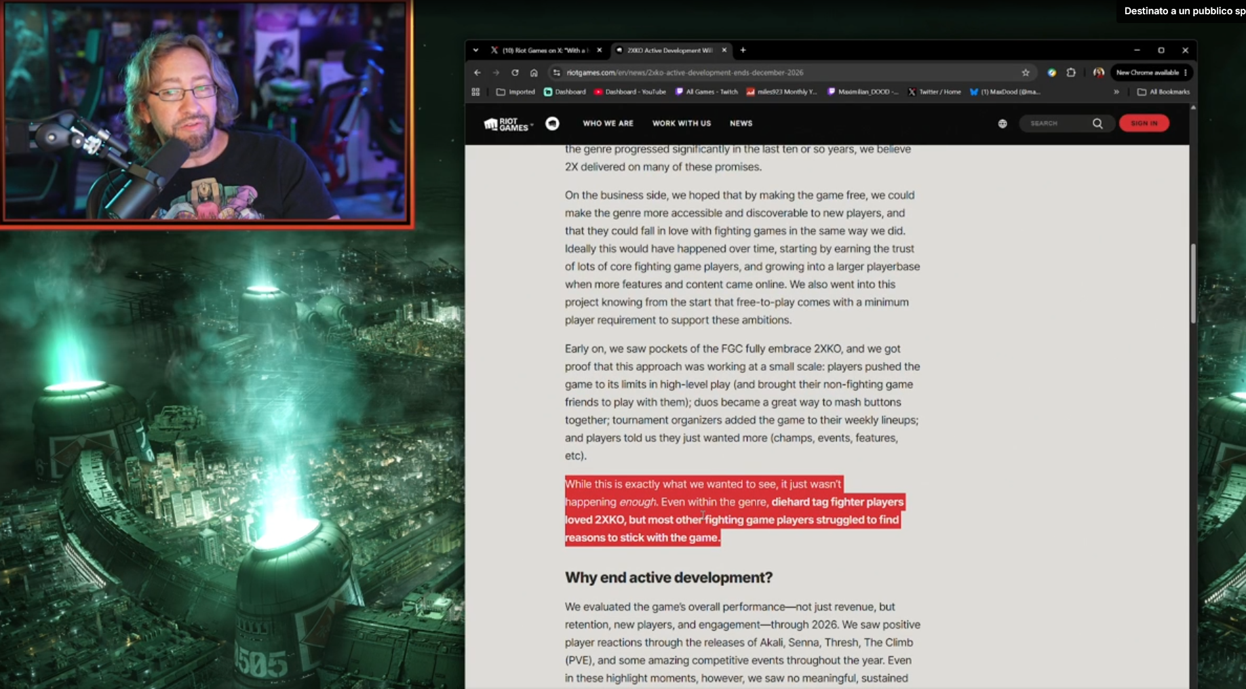Image resolution: width=1246 pixels, height=689 pixels.
Task: Open the WHO WE ARE menu
Action: pyautogui.click(x=608, y=123)
